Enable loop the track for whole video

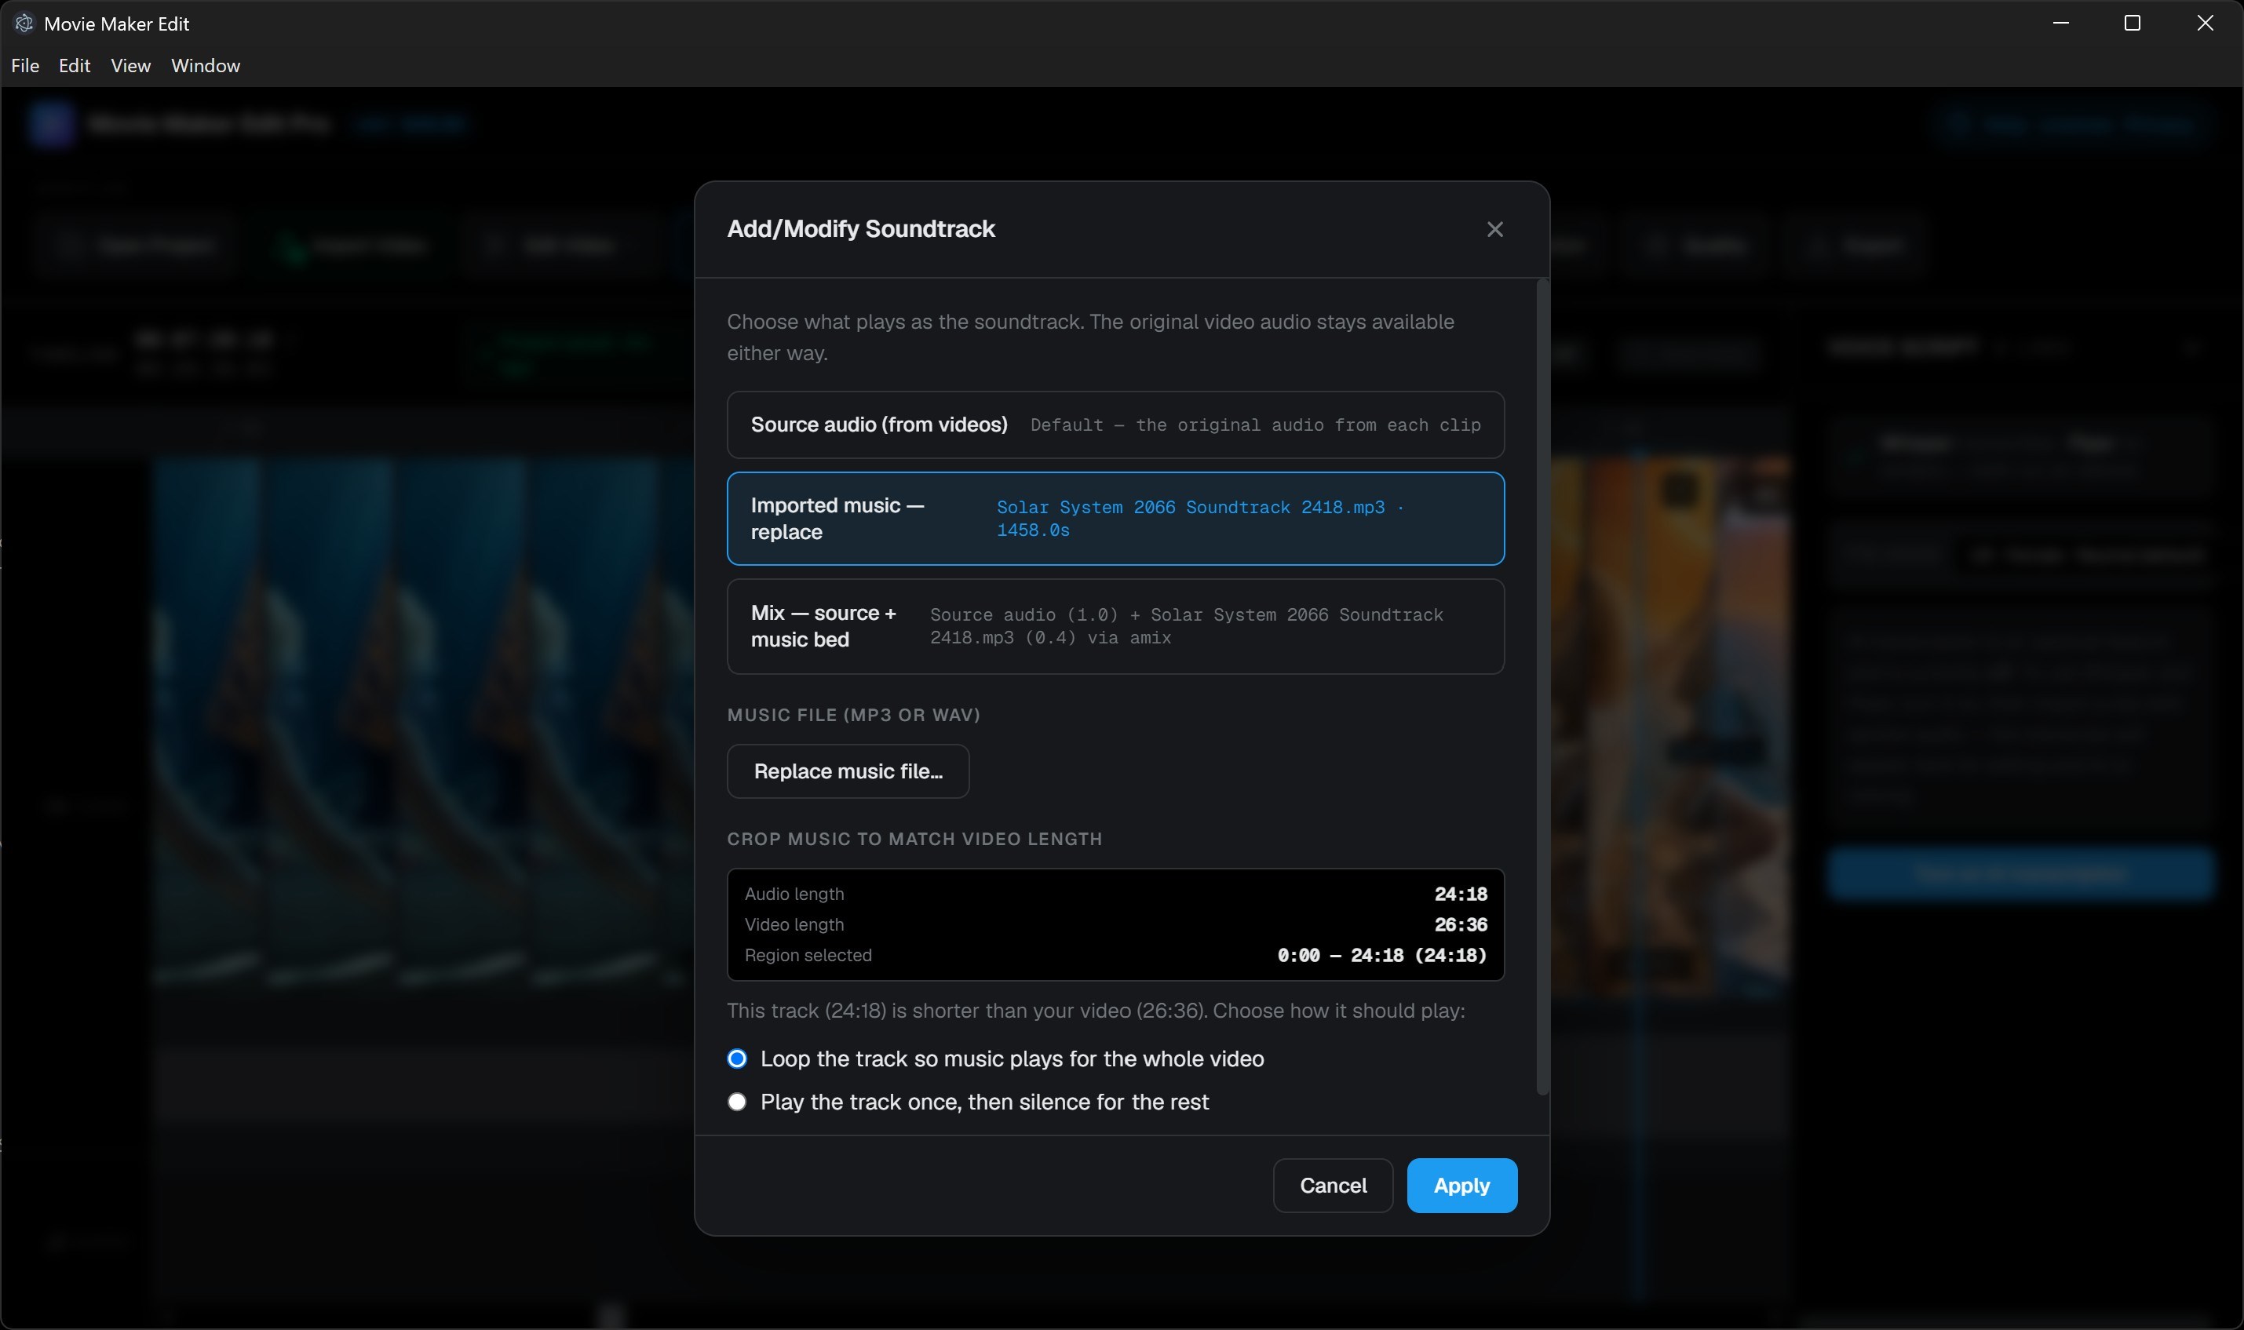(737, 1059)
